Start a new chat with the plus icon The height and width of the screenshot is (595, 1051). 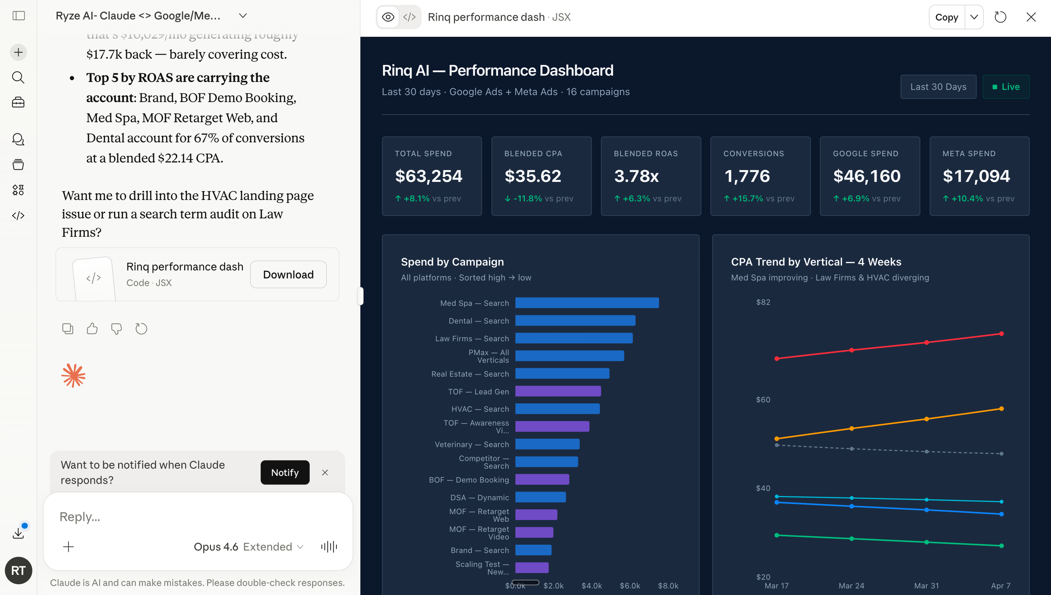point(18,52)
